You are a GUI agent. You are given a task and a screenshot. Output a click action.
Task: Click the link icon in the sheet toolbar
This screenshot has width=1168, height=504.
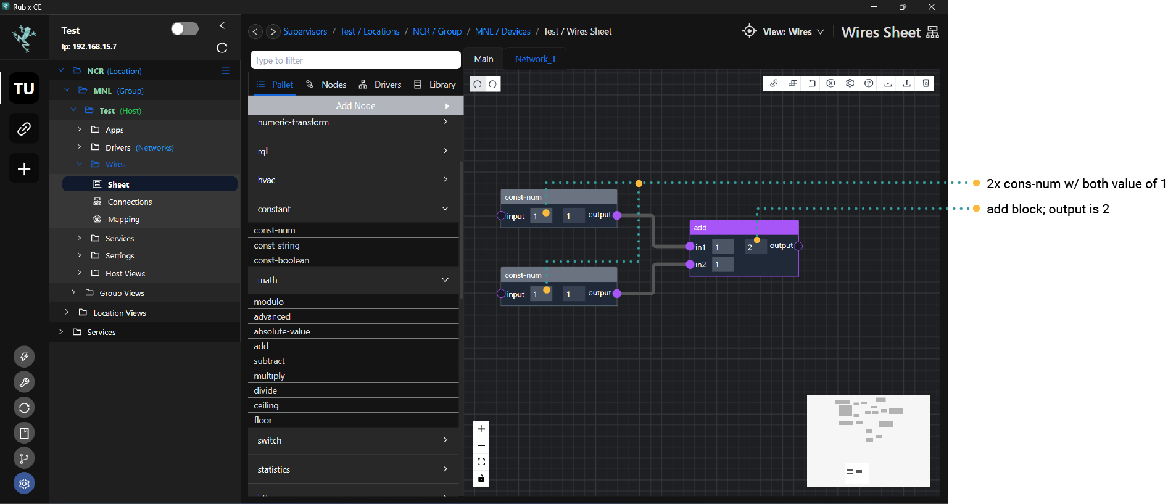tap(774, 83)
